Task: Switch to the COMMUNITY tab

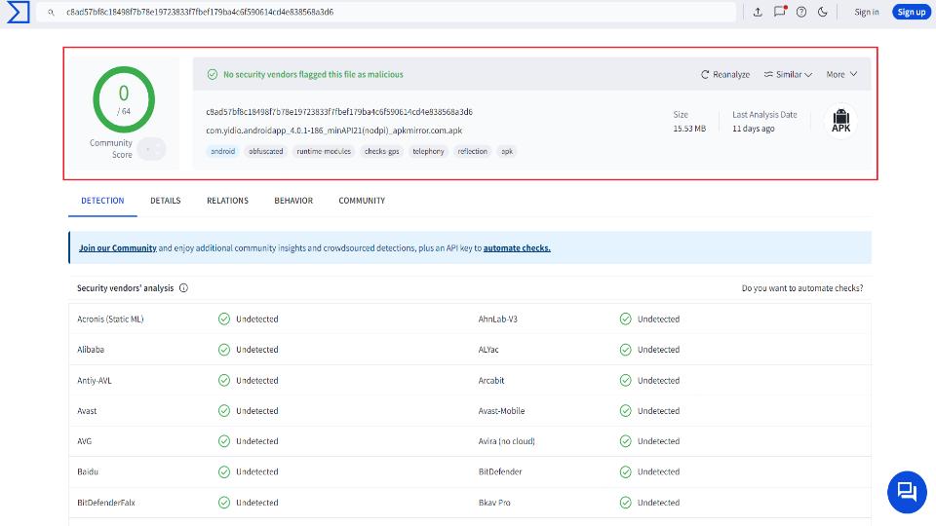Action: tap(362, 201)
